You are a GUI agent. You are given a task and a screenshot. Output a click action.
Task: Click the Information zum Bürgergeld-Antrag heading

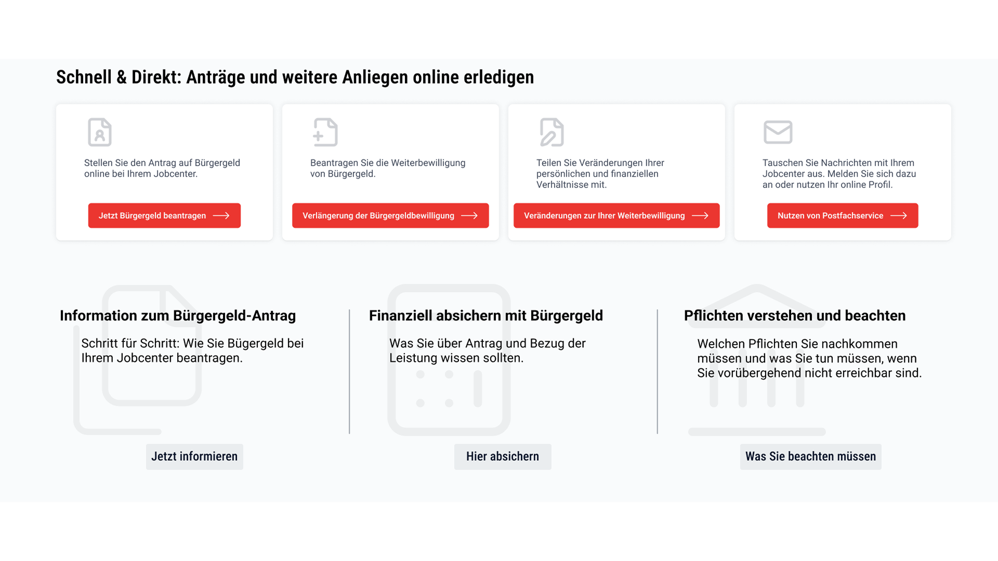[178, 316]
